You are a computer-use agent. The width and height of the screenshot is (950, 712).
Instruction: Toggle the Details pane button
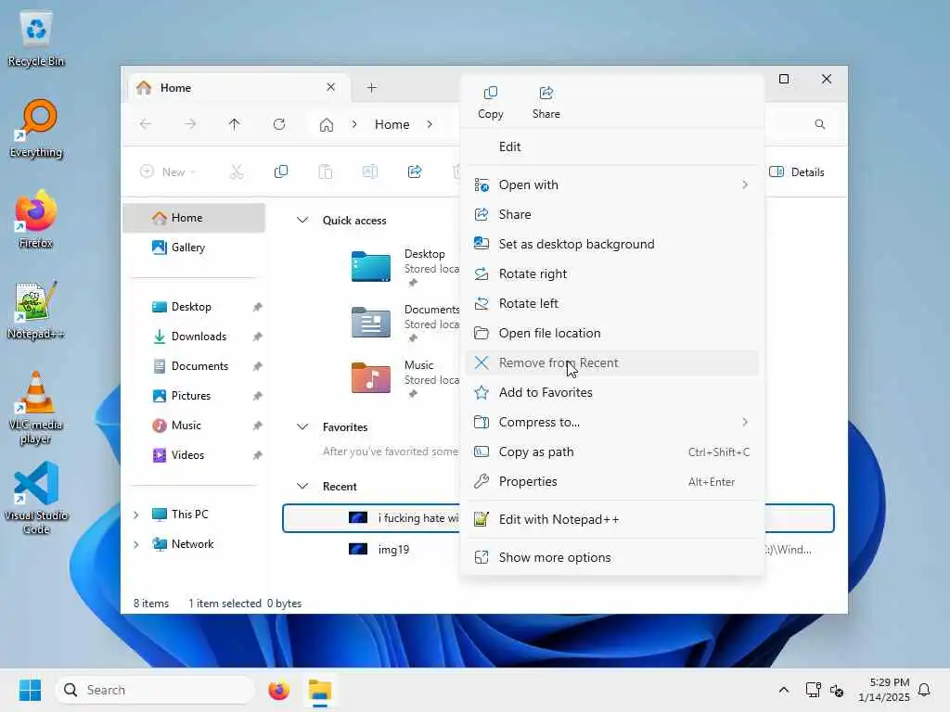pos(797,172)
